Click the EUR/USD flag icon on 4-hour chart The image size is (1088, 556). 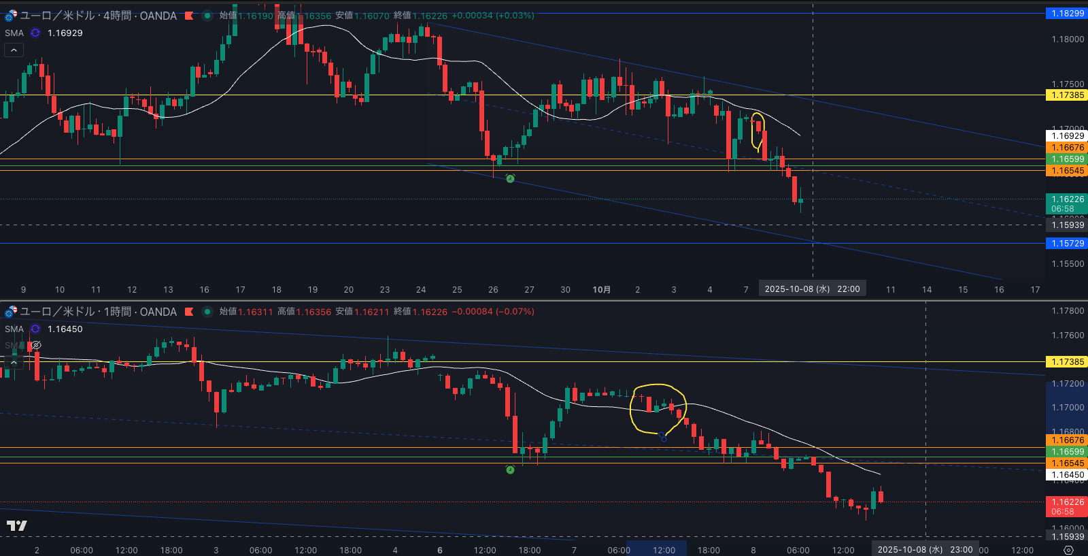coord(11,15)
